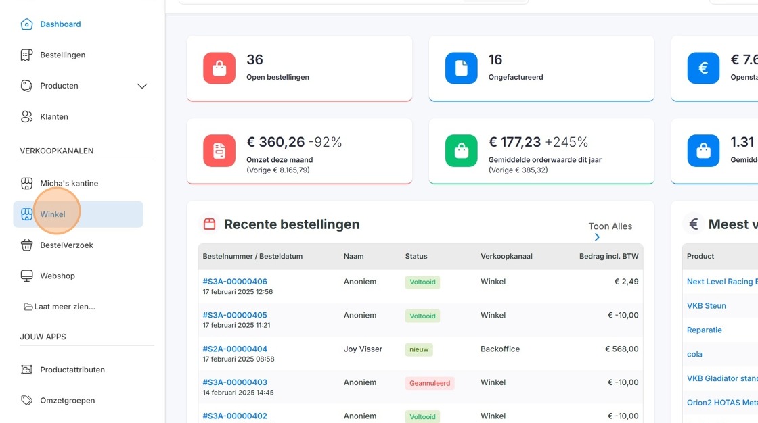Click Micha's kantine store icon
Screen dimensions: 758x423
26,184
